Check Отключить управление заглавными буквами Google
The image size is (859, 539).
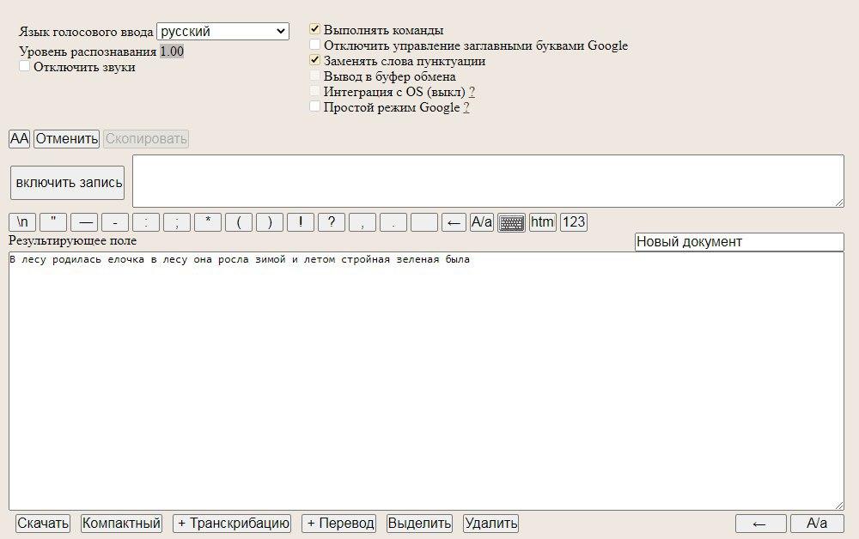pyautogui.click(x=315, y=45)
